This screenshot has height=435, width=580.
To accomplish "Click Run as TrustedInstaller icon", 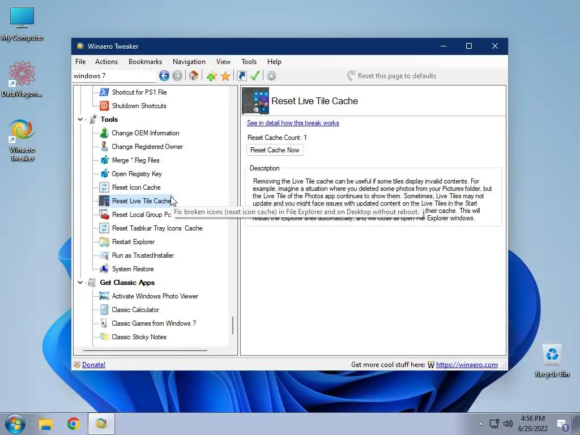I will 104,255.
